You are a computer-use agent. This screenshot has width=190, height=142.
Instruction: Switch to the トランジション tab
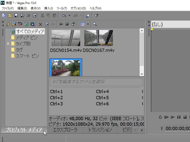click(x=100, y=130)
